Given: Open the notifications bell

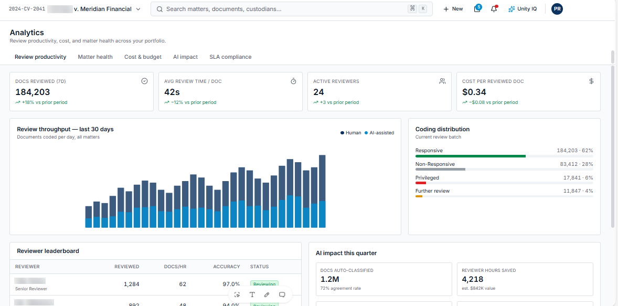Looking at the screenshot, I should pyautogui.click(x=494, y=9).
